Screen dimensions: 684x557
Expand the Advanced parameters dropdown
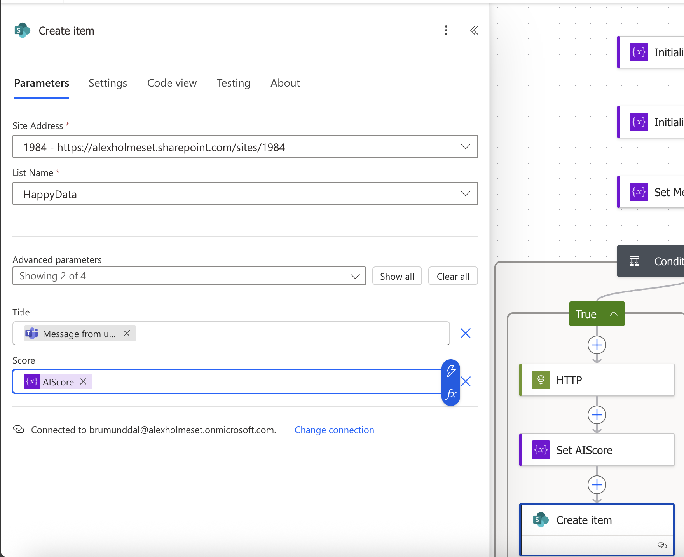(x=354, y=276)
